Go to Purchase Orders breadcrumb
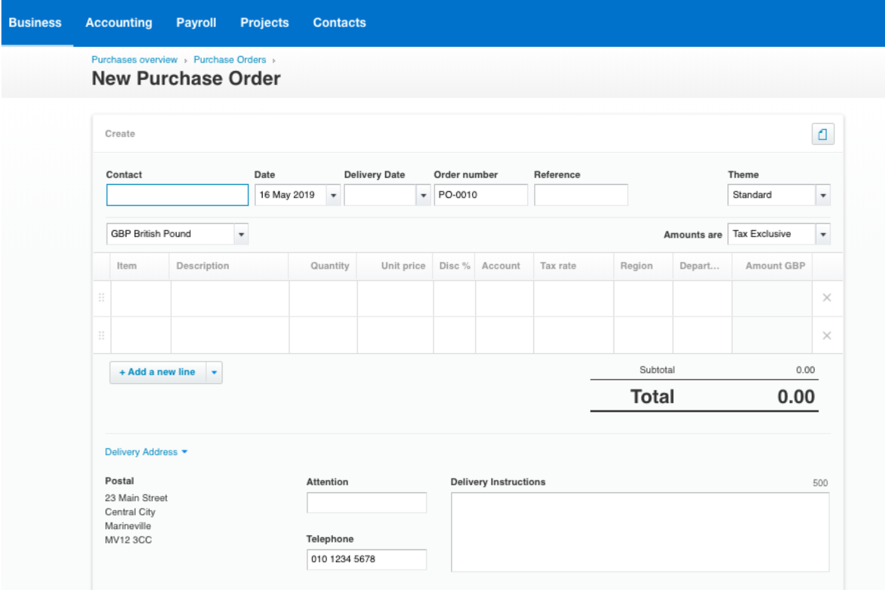 [x=230, y=60]
